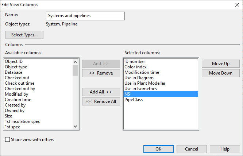The image size is (243, 156).
Task: Click Remove All button
Action: click(101, 101)
